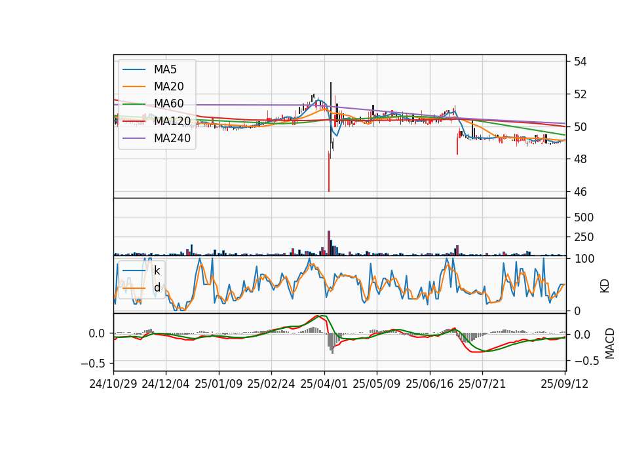Click the 25/07/21 date axis label

(x=482, y=384)
